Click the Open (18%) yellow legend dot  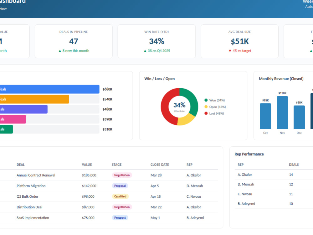[x=206, y=107]
